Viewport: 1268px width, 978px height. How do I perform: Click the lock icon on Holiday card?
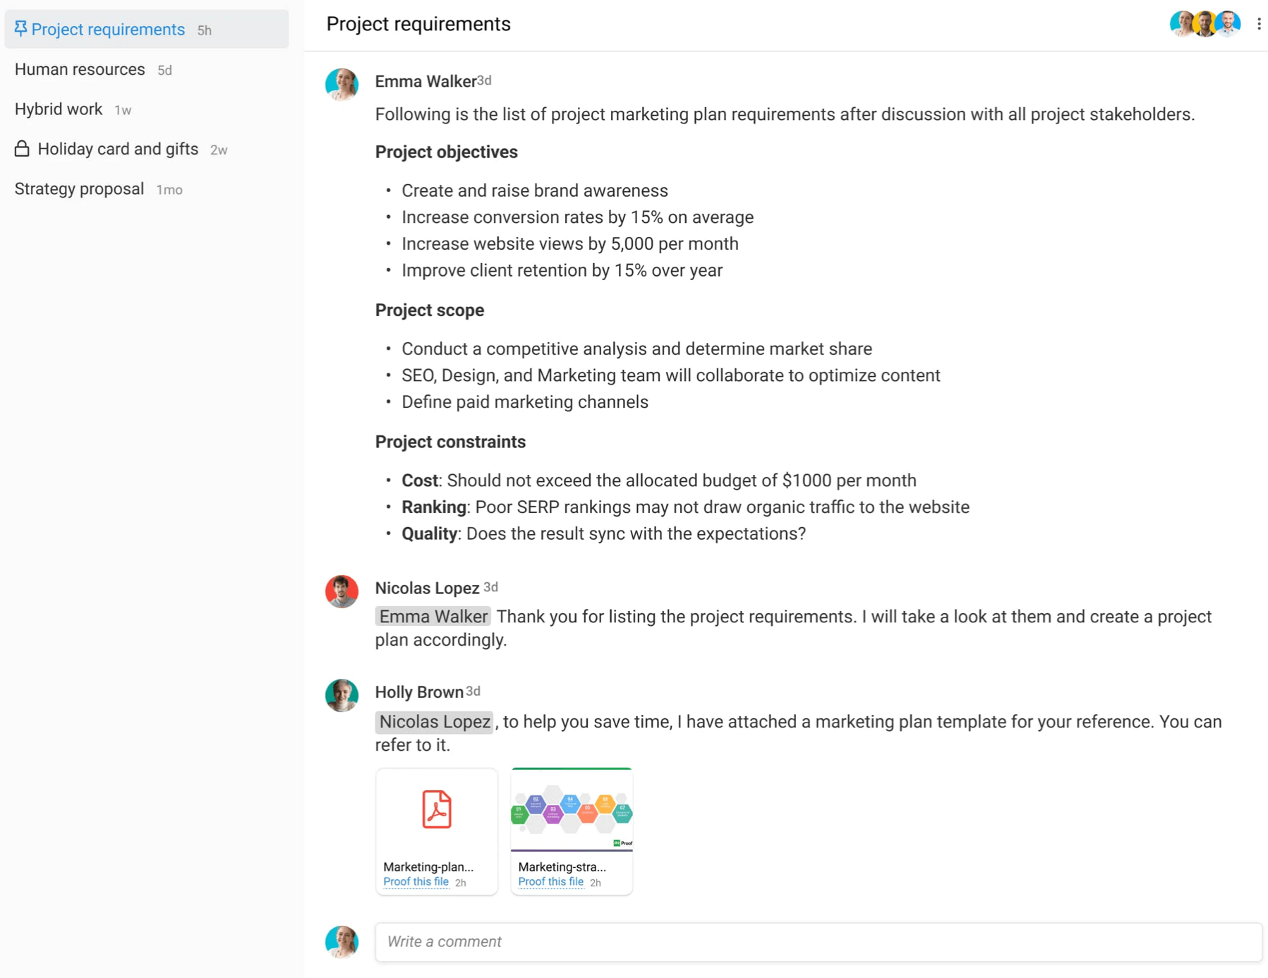point(22,149)
